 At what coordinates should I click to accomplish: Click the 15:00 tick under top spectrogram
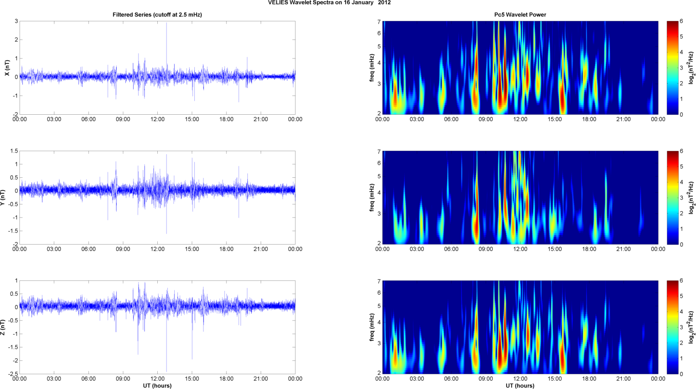coord(555,119)
